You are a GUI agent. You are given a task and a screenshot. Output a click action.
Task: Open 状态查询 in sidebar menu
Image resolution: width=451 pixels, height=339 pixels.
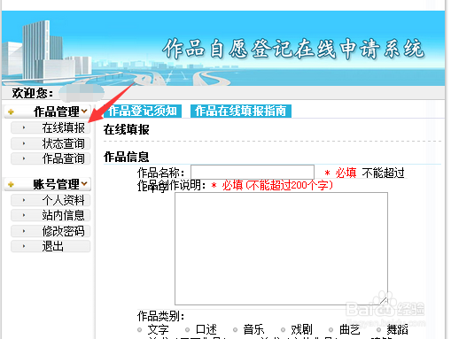(51, 143)
